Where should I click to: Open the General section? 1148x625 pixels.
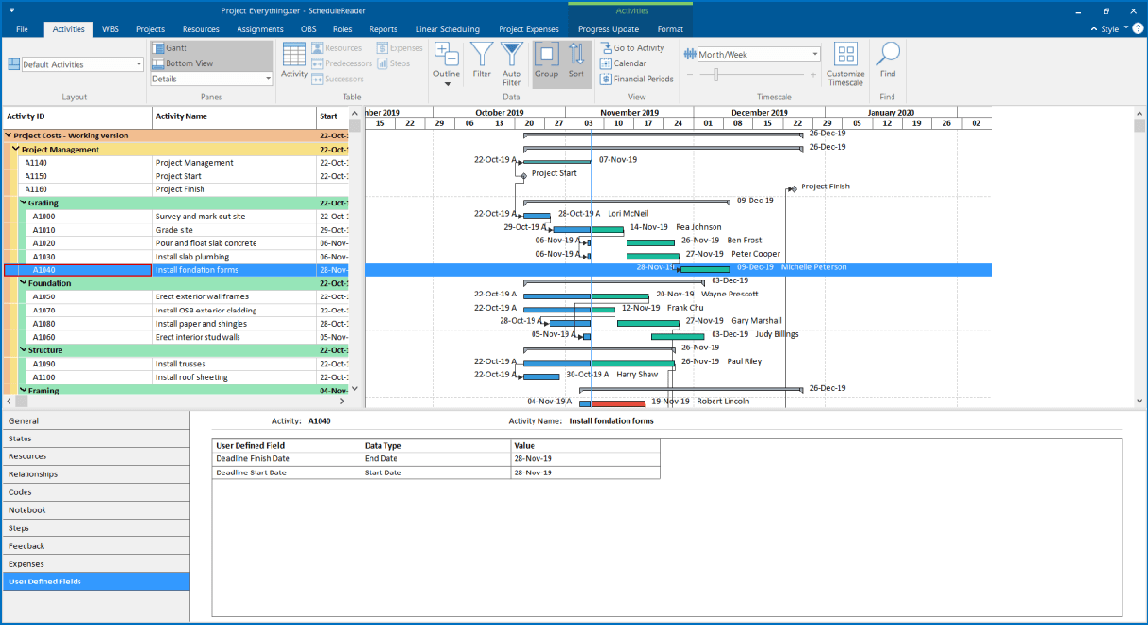tap(95, 420)
